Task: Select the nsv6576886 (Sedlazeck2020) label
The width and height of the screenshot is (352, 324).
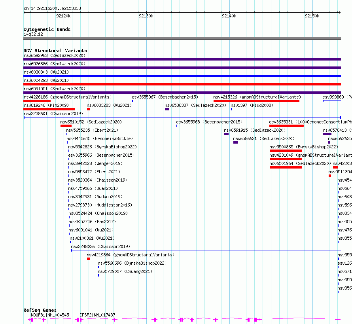Action: click(55, 64)
